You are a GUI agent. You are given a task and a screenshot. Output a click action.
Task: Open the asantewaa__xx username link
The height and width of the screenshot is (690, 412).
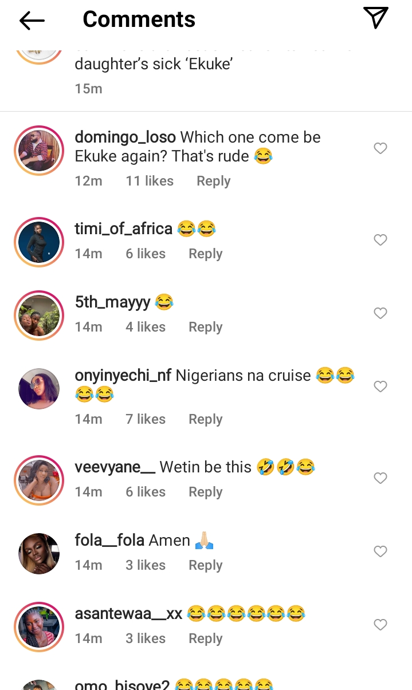(x=128, y=614)
